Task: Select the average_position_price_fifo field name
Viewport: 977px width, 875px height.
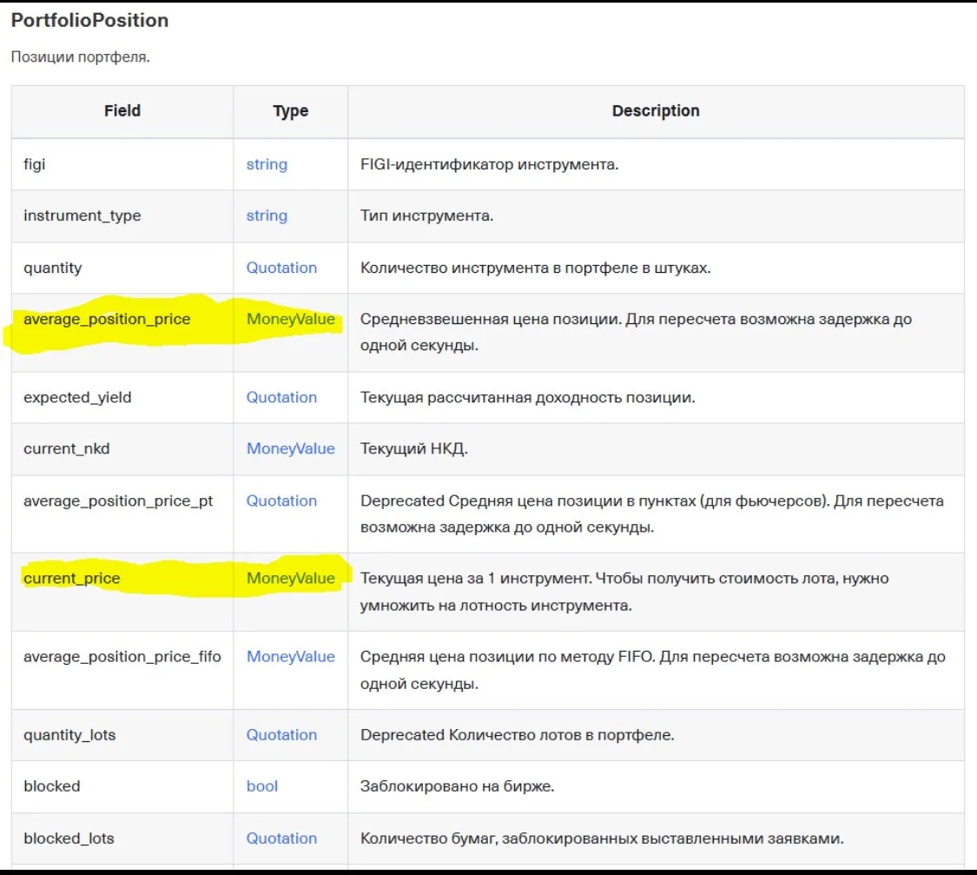Action: coord(122,656)
